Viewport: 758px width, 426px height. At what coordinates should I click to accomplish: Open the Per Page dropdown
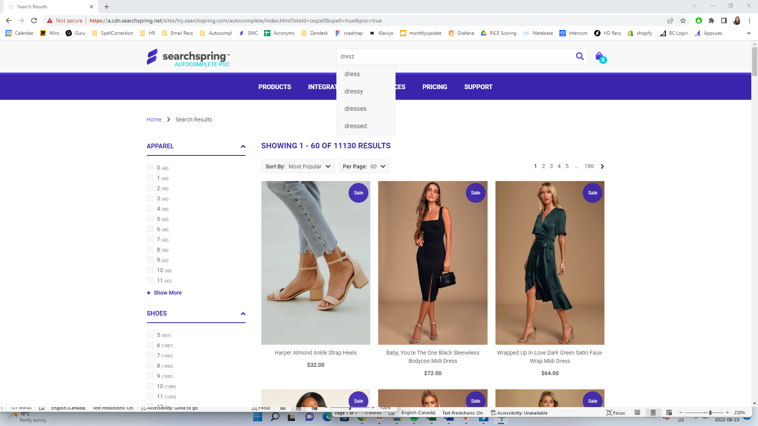coord(377,166)
